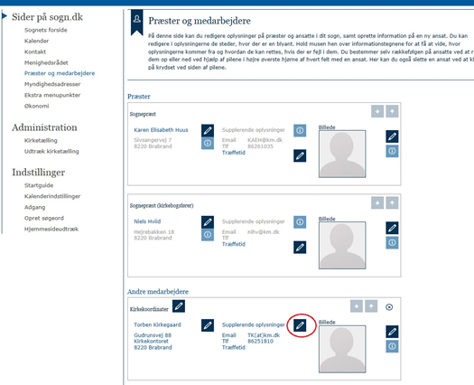
Task: Click Niels Hviid profile picture placeholder
Action: point(342,245)
